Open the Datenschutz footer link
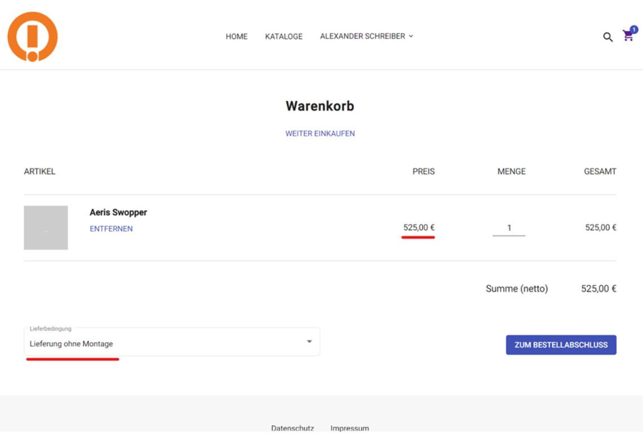 pos(293,428)
